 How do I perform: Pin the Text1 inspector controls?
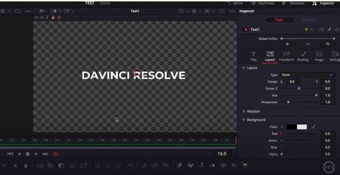(329, 29)
